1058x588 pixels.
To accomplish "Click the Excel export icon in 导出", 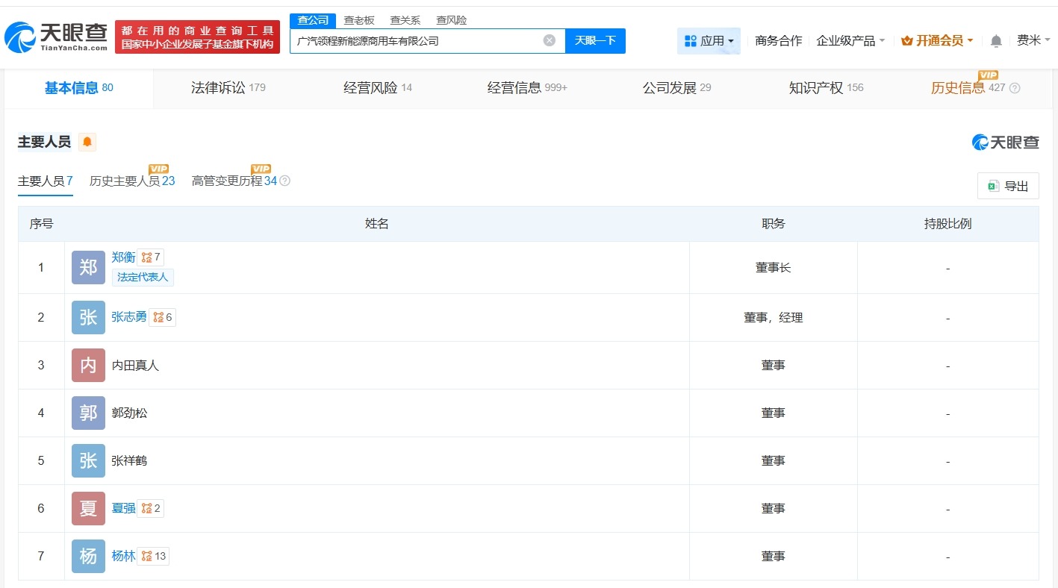I will [x=992, y=185].
